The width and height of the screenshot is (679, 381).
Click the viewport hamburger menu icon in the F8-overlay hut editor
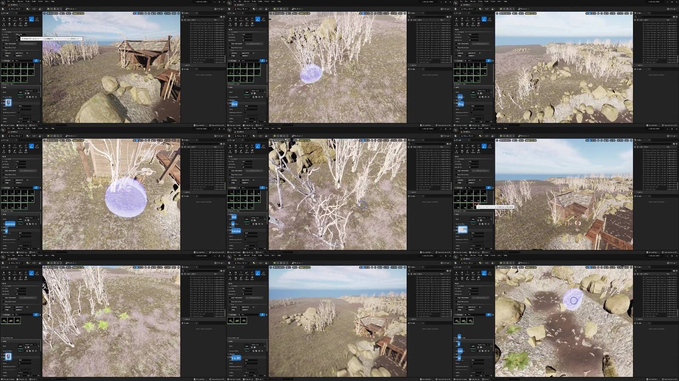coord(497,140)
